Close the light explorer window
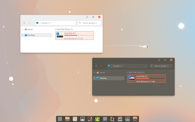Screen dimensions: 195x122 [99, 17]
